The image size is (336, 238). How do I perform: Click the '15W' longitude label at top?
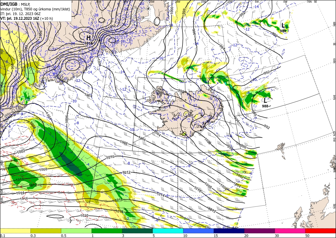pos(204,2)
